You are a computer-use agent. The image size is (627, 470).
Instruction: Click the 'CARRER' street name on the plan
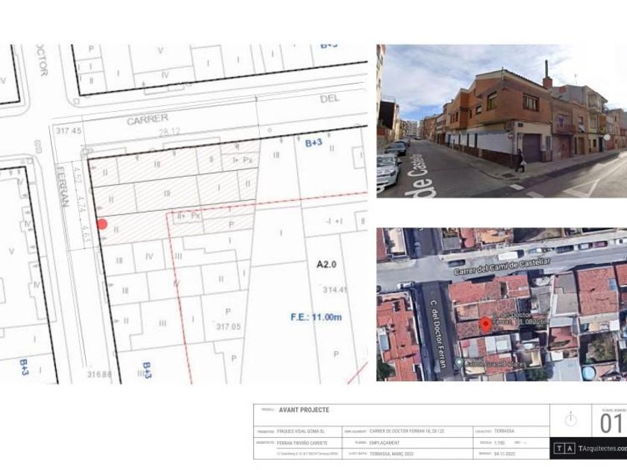[x=148, y=119]
